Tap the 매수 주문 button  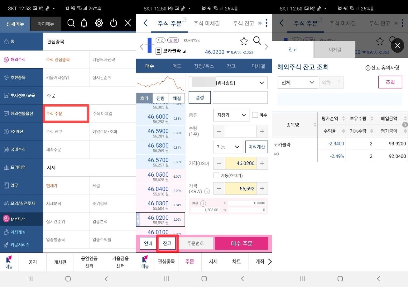(242, 244)
